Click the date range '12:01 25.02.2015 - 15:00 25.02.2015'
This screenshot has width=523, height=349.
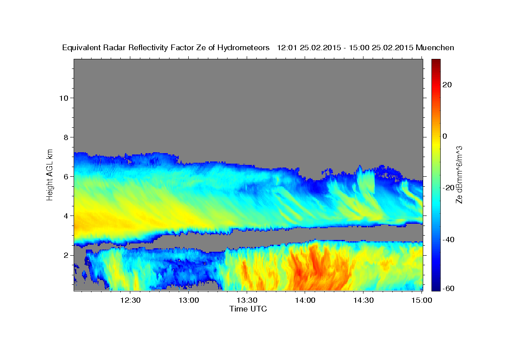345,48
